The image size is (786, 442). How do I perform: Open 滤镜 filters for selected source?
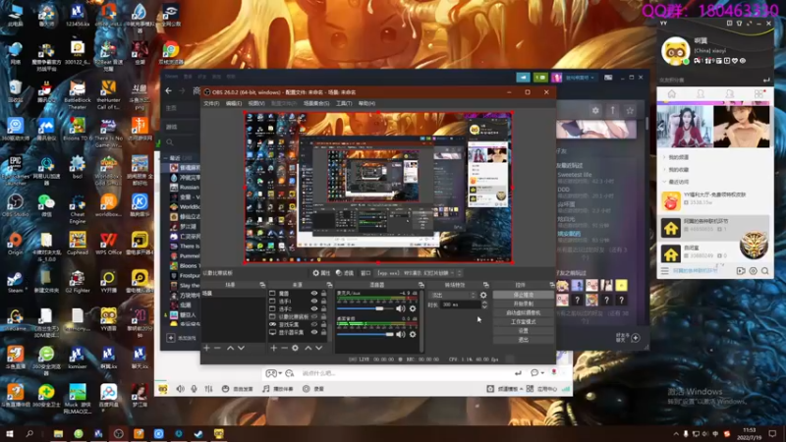pos(345,273)
